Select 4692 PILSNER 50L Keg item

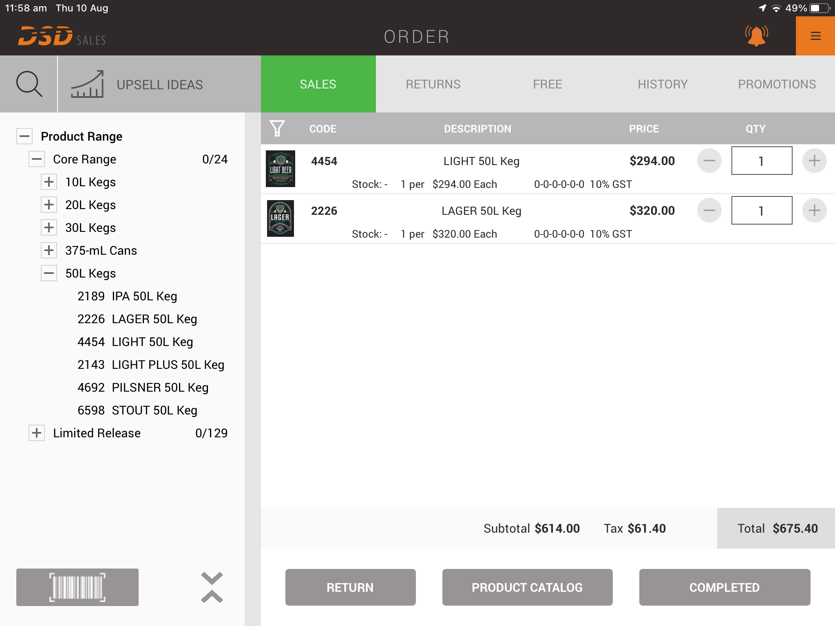coord(143,387)
